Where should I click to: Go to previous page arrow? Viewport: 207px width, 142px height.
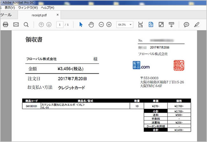click(x=41, y=25)
